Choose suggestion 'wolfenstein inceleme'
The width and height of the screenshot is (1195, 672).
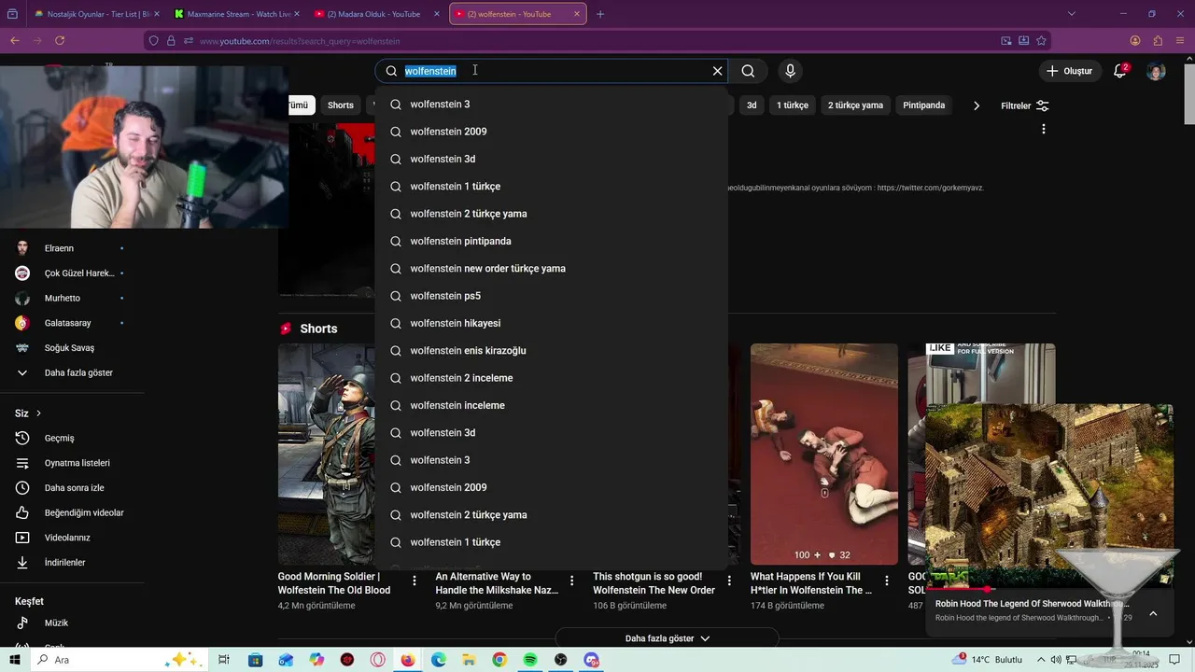pyautogui.click(x=551, y=405)
